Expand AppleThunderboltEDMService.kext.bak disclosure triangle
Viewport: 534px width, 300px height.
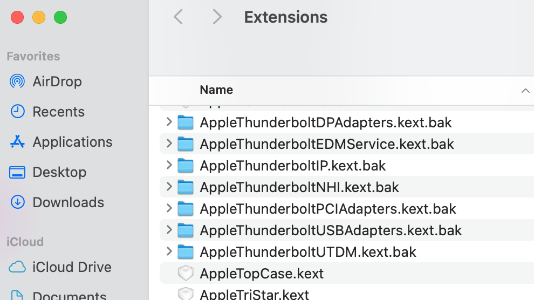169,144
